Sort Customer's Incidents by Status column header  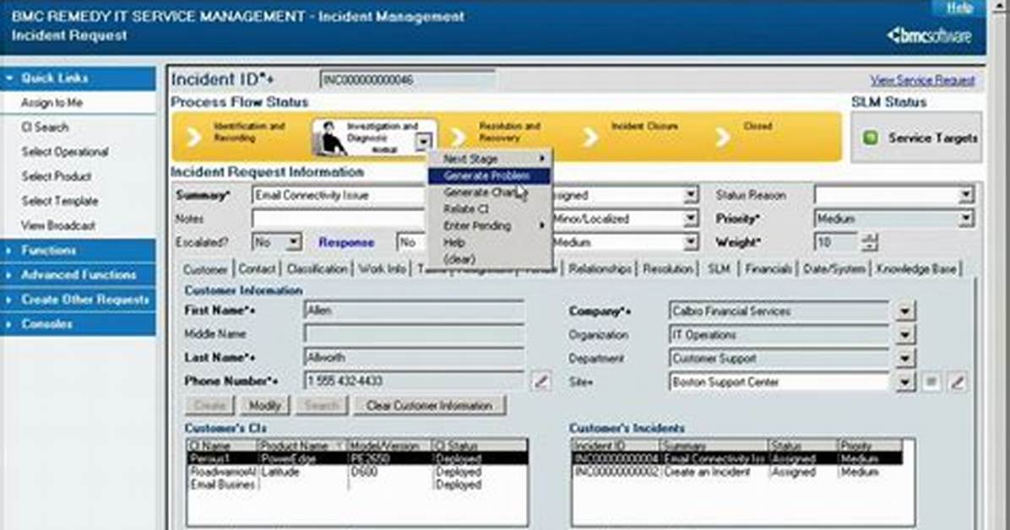[x=802, y=446]
